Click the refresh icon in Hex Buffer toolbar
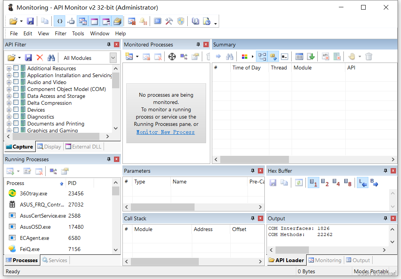The width and height of the screenshot is (401, 279). coord(299,183)
